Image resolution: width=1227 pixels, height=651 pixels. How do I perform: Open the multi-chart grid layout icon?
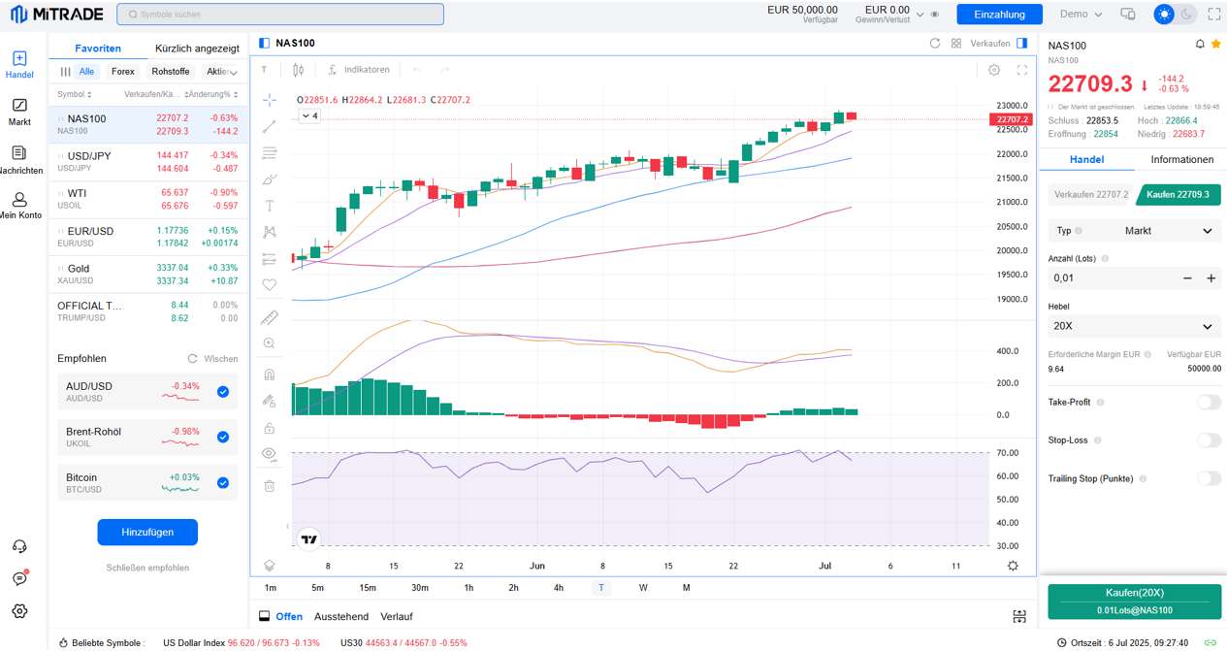[x=956, y=43]
